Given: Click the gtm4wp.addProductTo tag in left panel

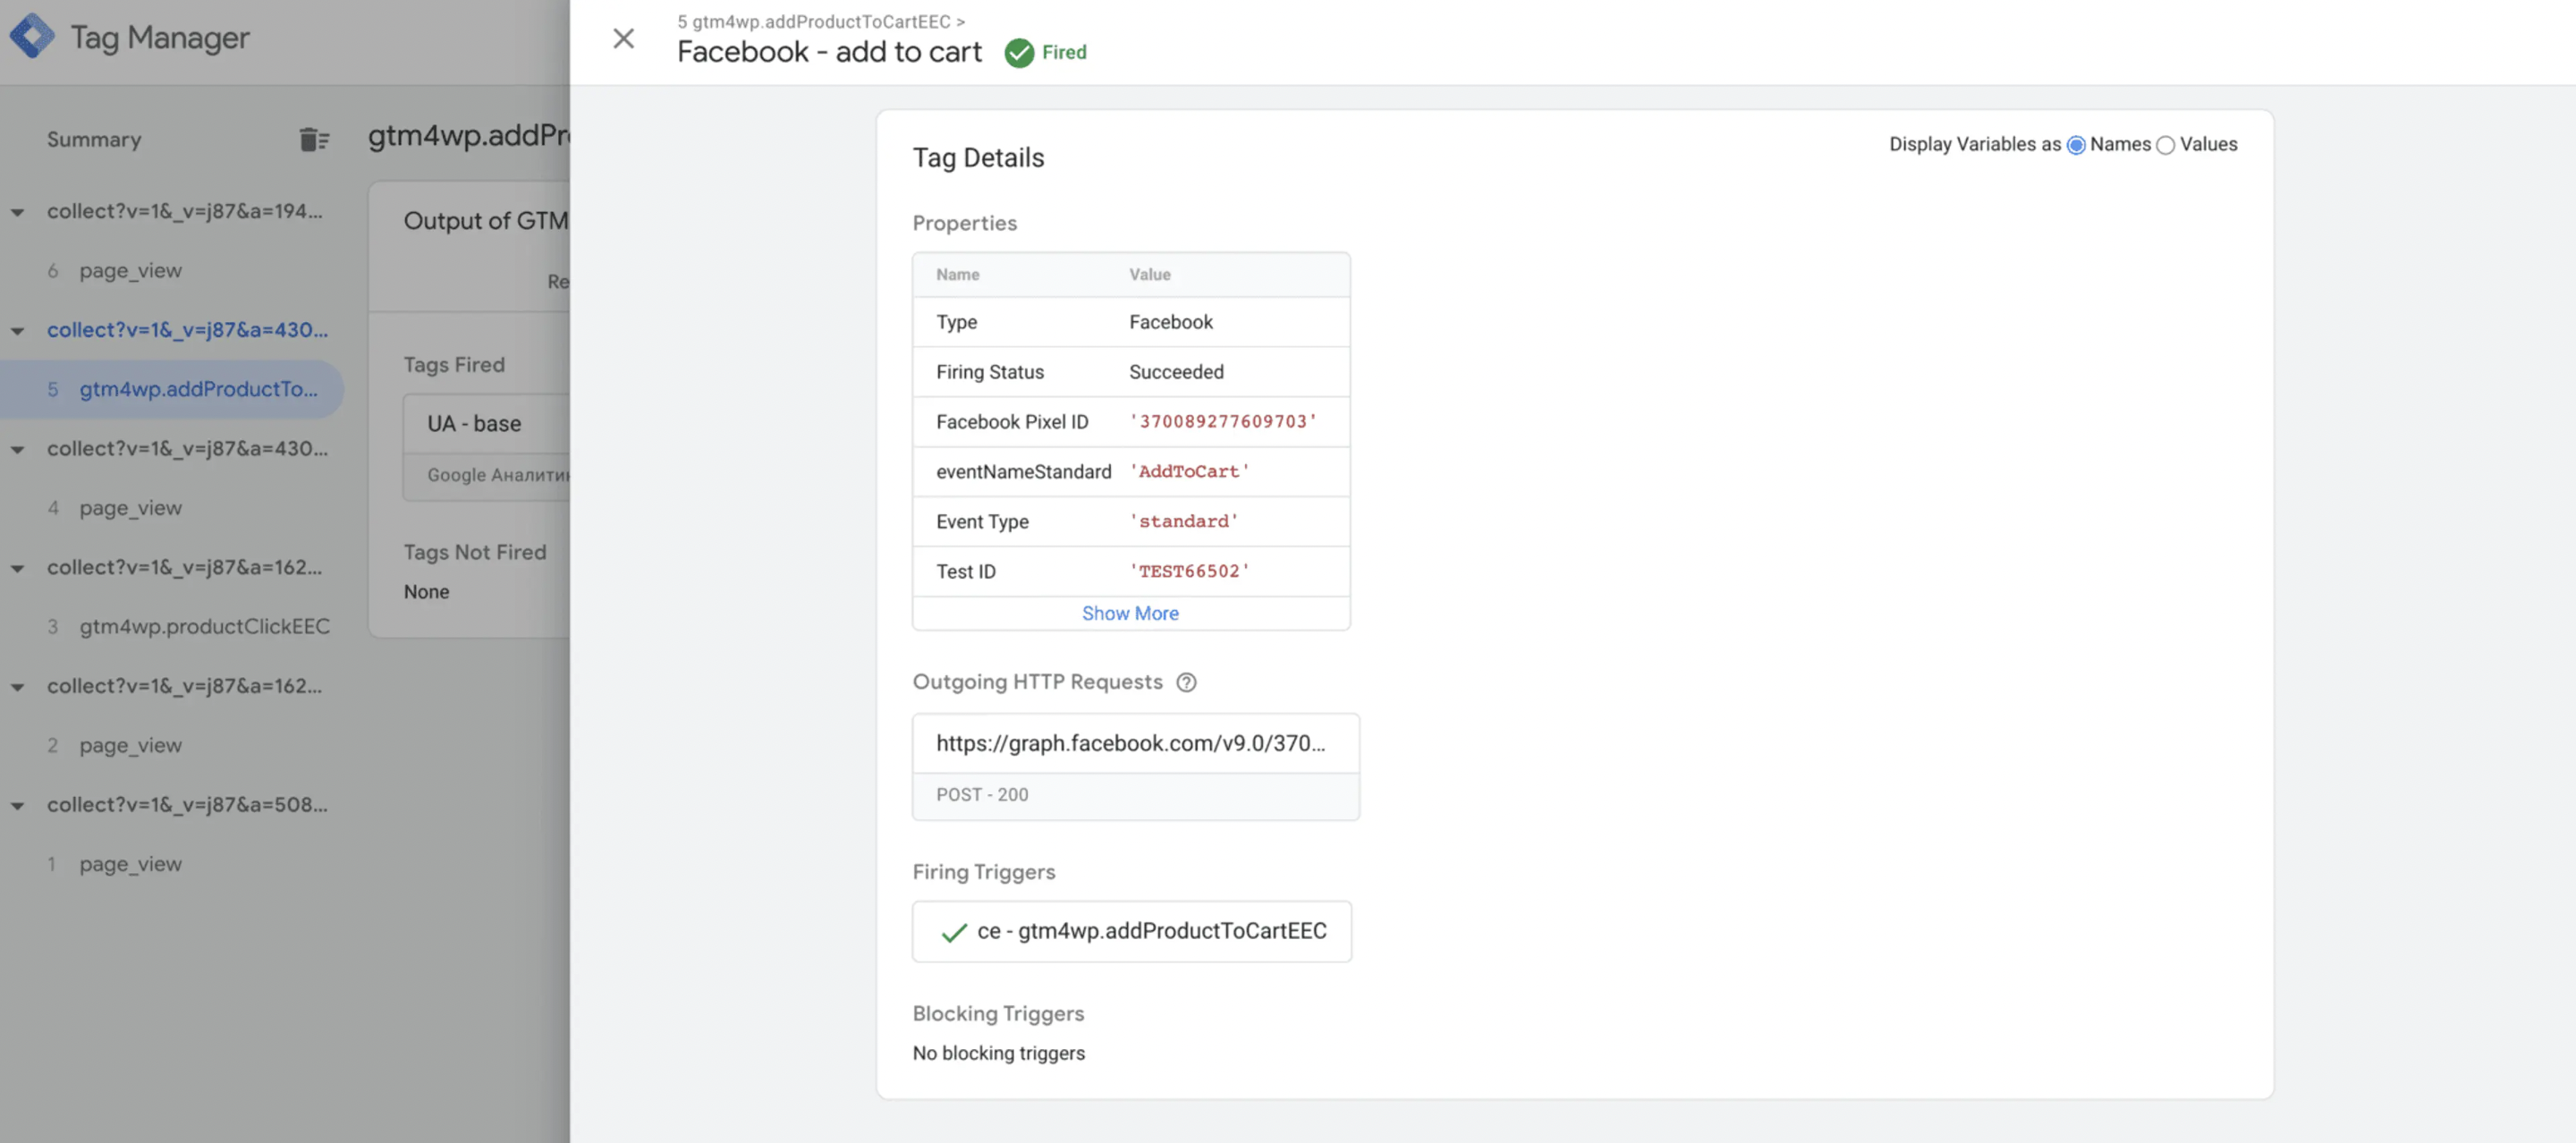Looking at the screenshot, I should 199,389.
